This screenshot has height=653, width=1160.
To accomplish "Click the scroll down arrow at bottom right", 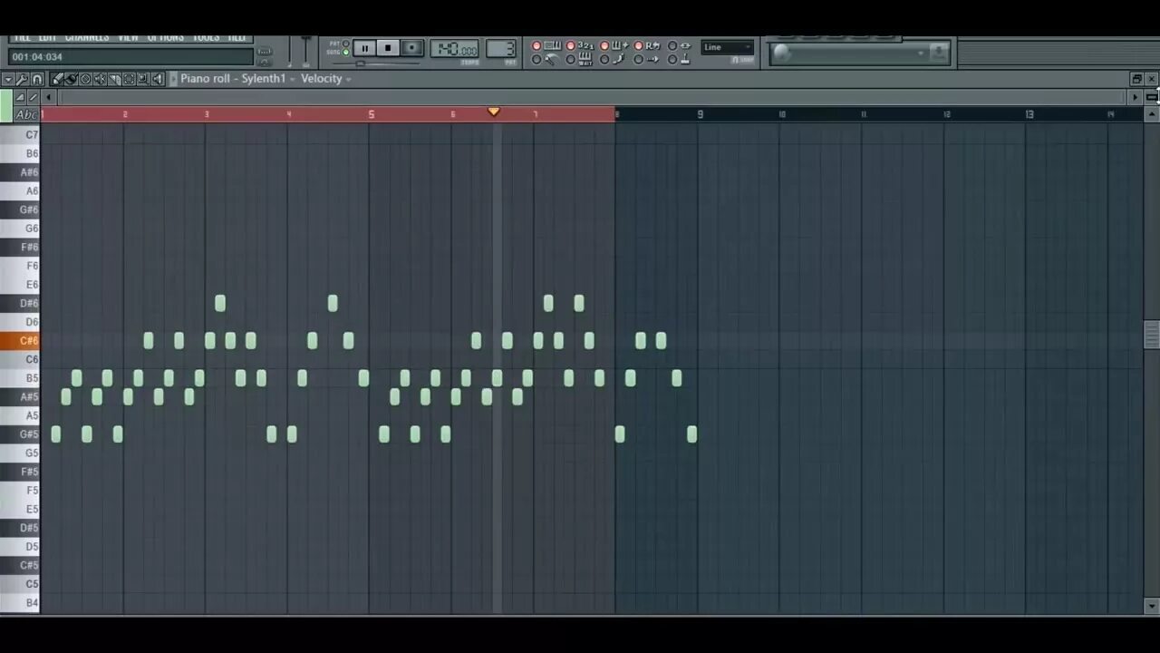I will 1152,606.
